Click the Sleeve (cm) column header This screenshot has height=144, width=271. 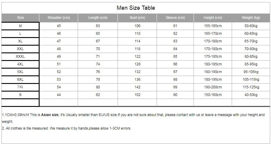(175, 18)
